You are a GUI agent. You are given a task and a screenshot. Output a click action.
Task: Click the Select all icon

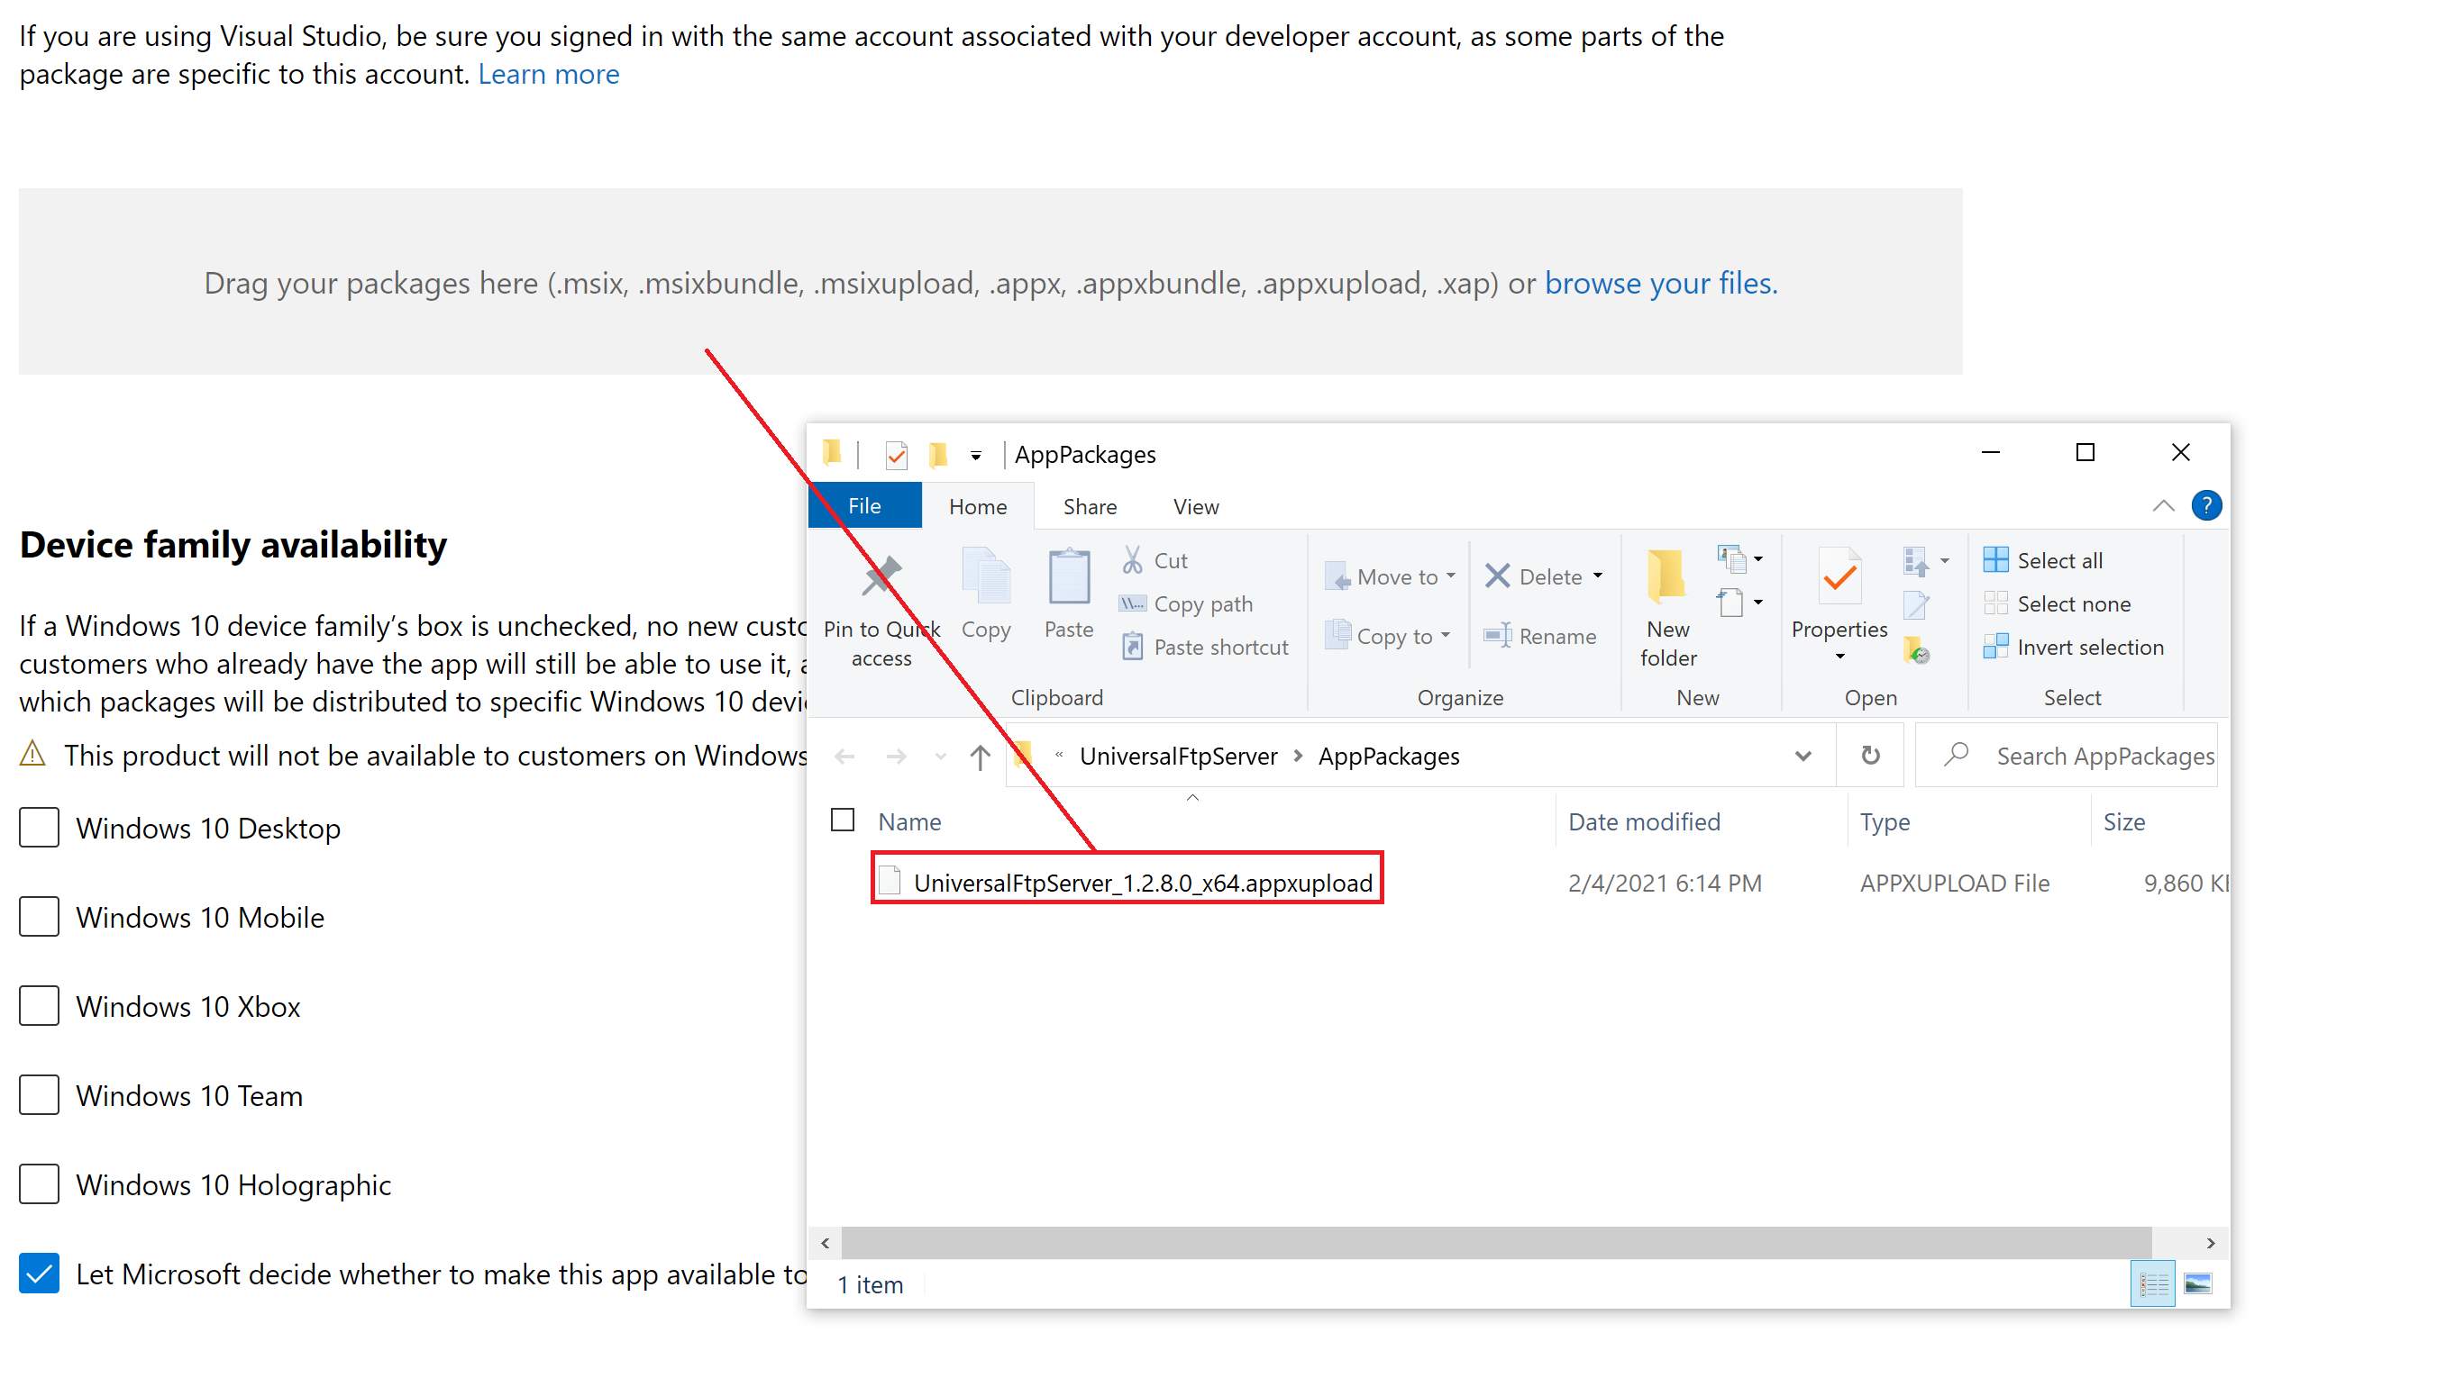pos(1996,560)
